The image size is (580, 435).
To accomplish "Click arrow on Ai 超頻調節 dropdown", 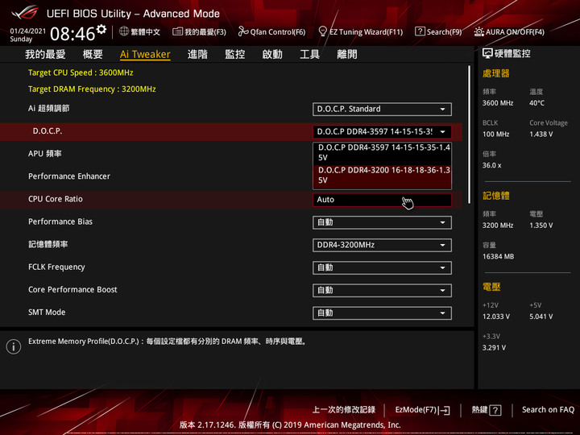I will 442,110.
